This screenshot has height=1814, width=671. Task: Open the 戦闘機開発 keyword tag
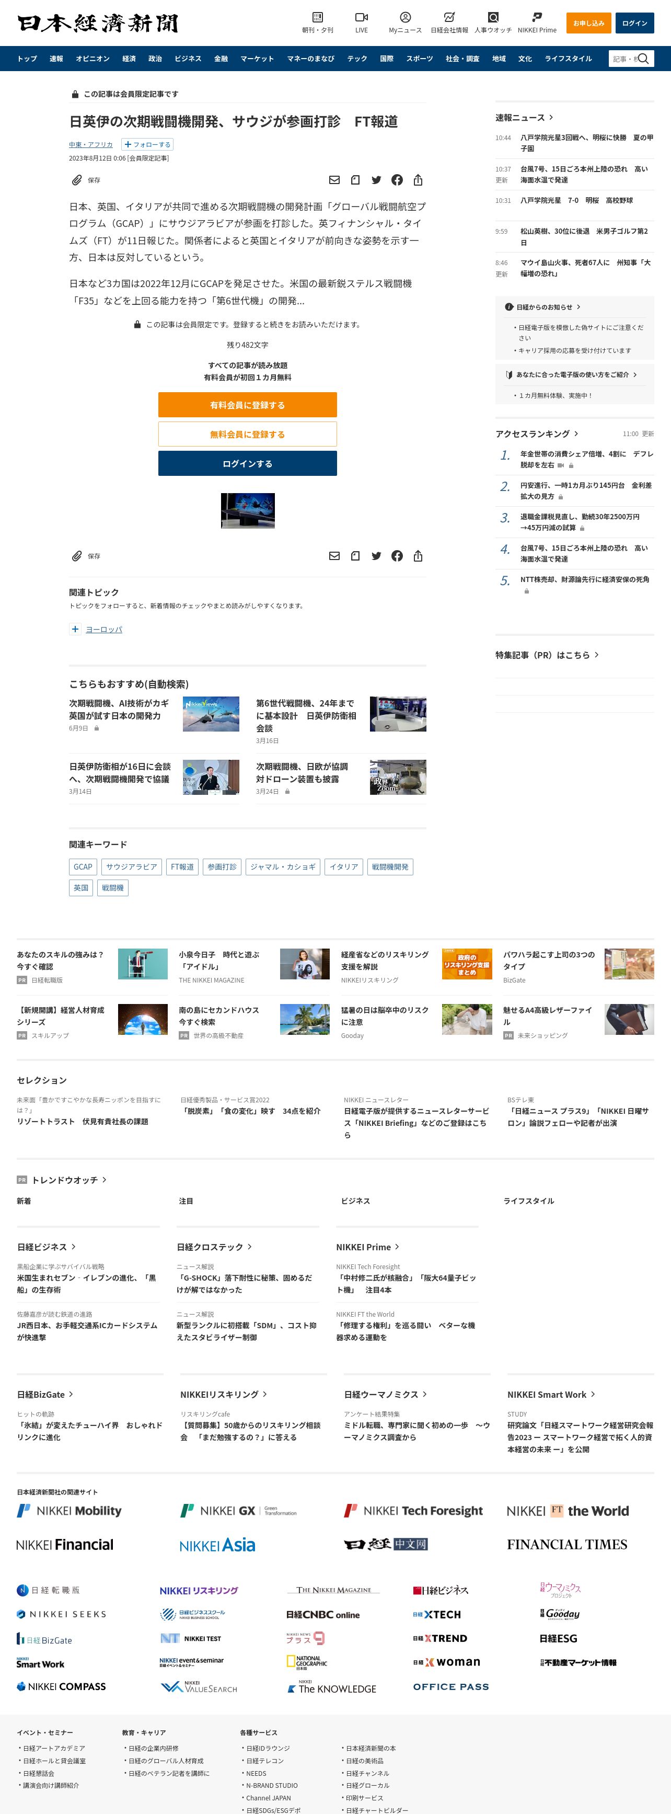[x=390, y=867]
